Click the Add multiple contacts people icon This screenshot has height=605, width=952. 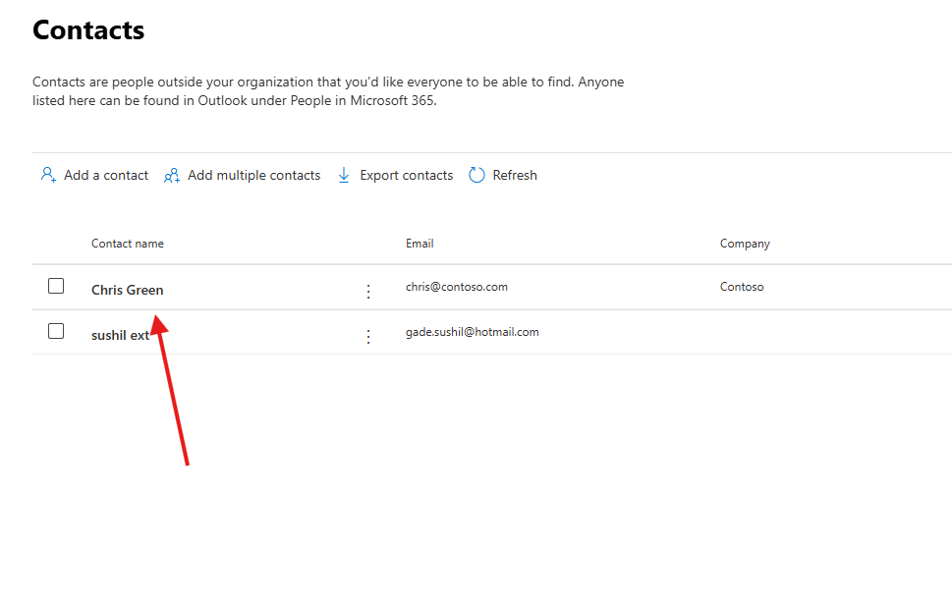coord(172,176)
